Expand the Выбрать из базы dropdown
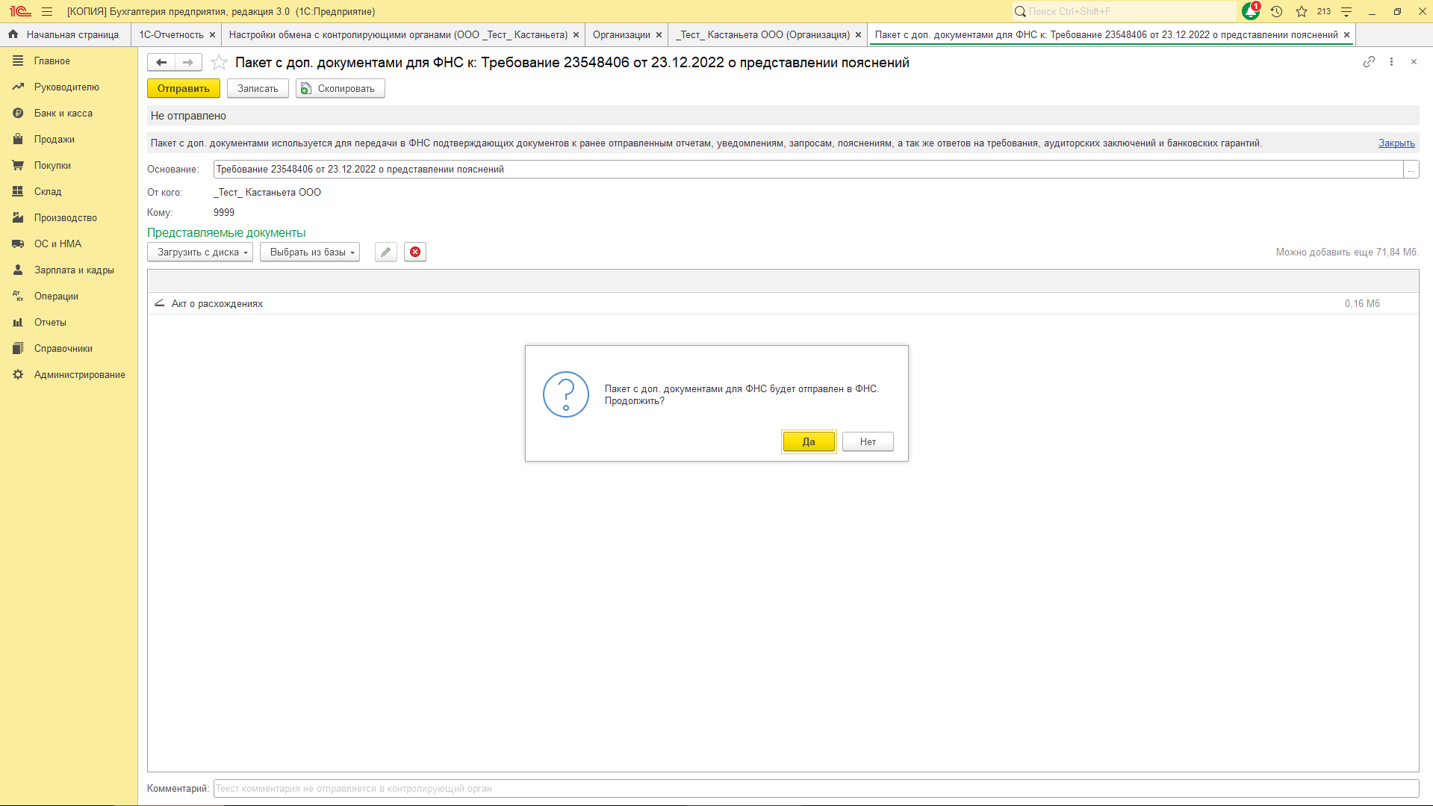Screen dimensions: 1433x806 pos(309,252)
